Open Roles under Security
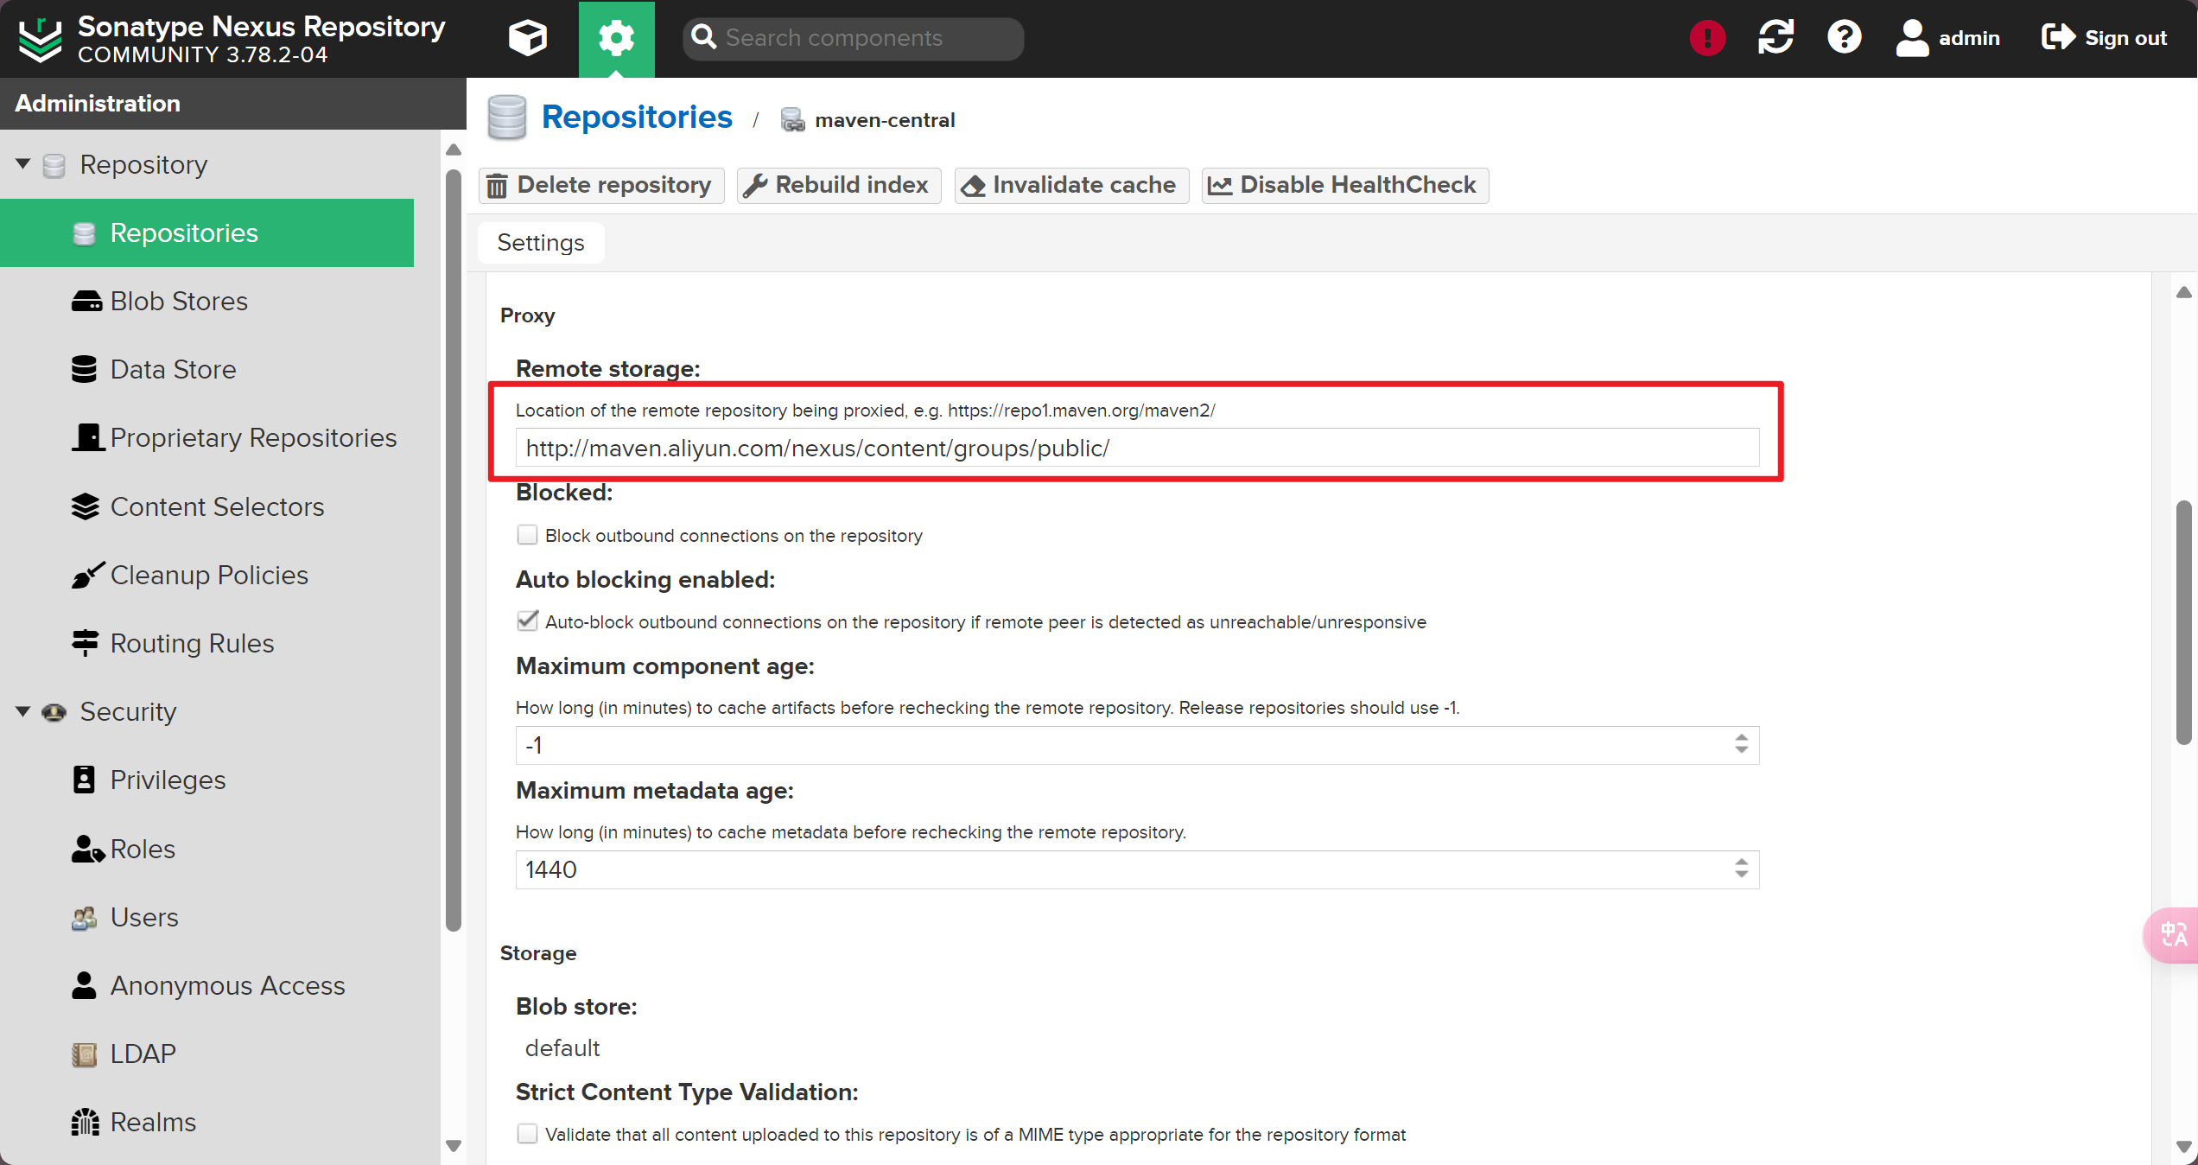The width and height of the screenshot is (2198, 1165). point(143,850)
